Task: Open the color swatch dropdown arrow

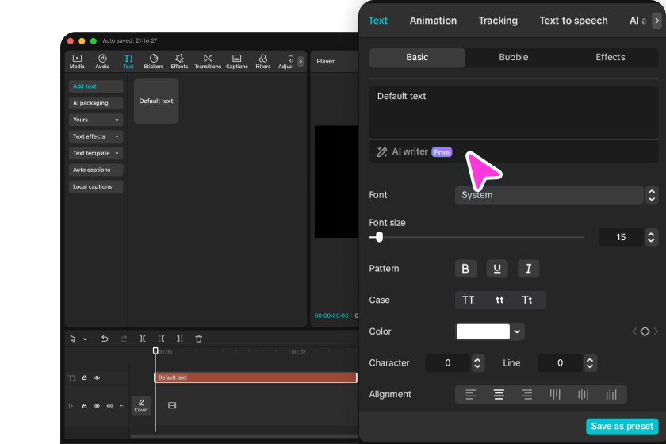Action: 517,331
